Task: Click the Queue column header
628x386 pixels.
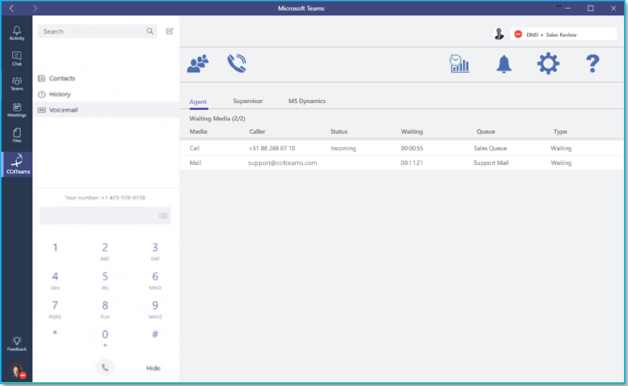Action: (x=485, y=131)
